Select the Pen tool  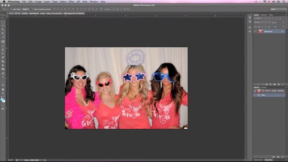tap(3, 73)
